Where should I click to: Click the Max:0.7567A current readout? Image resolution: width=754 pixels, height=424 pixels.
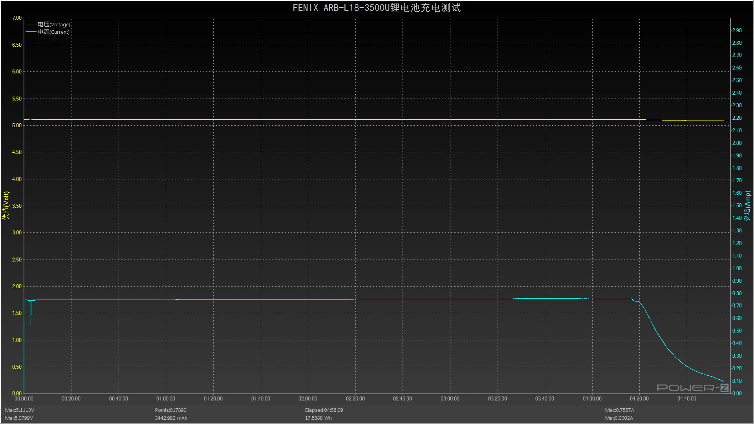click(x=619, y=410)
